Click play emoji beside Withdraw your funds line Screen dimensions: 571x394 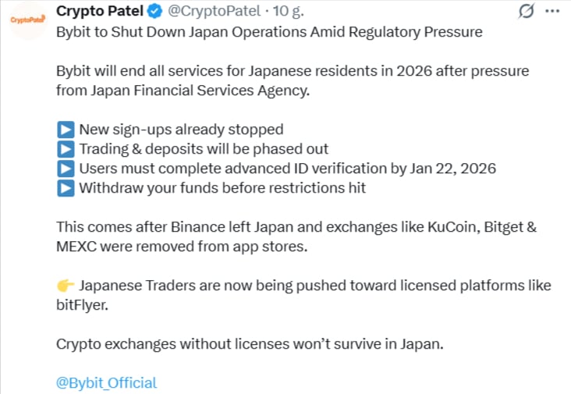click(x=66, y=187)
